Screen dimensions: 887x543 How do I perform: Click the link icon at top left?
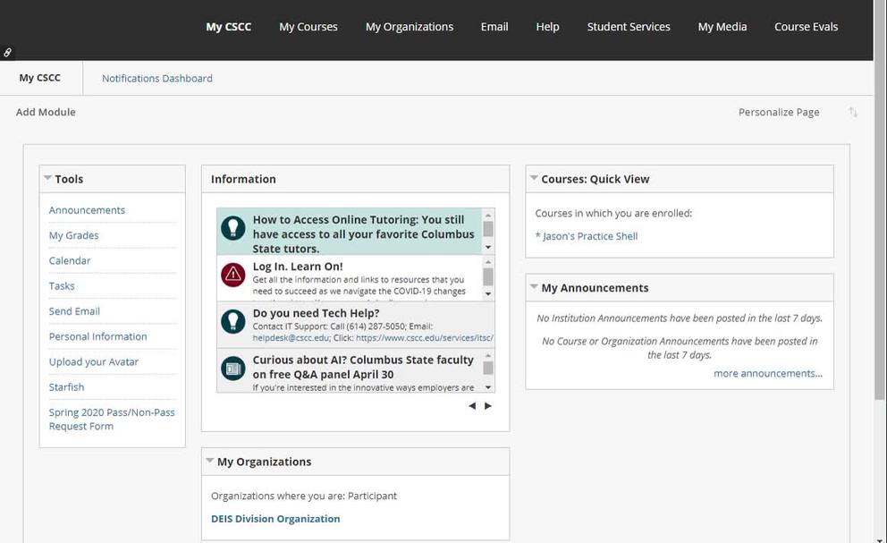(x=8, y=53)
